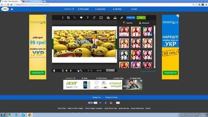The image size is (208, 117).
Task: Open the Photo Collage ad link
Action: [83, 9]
